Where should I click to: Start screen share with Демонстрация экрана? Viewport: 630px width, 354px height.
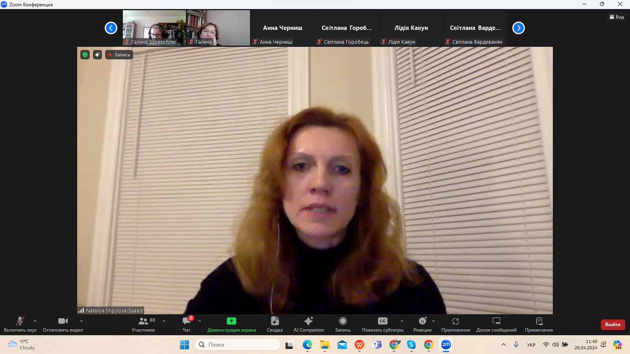(x=232, y=324)
